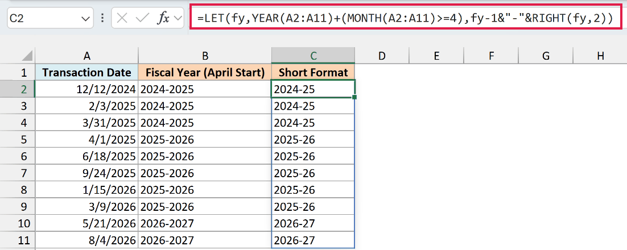Click the Select All corner triangle
627x250 pixels.
click(27, 56)
